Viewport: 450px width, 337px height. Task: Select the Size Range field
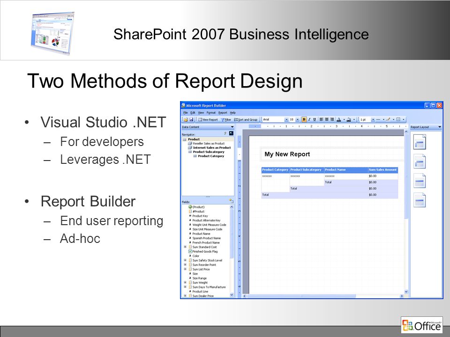pyautogui.click(x=200, y=278)
